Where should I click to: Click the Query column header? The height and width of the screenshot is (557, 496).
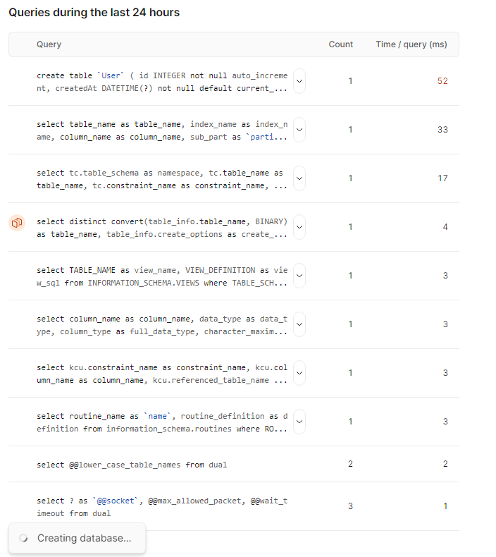(x=49, y=44)
